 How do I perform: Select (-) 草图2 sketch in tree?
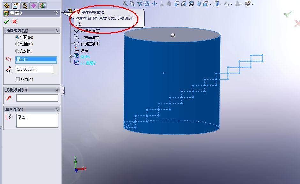point(88,63)
